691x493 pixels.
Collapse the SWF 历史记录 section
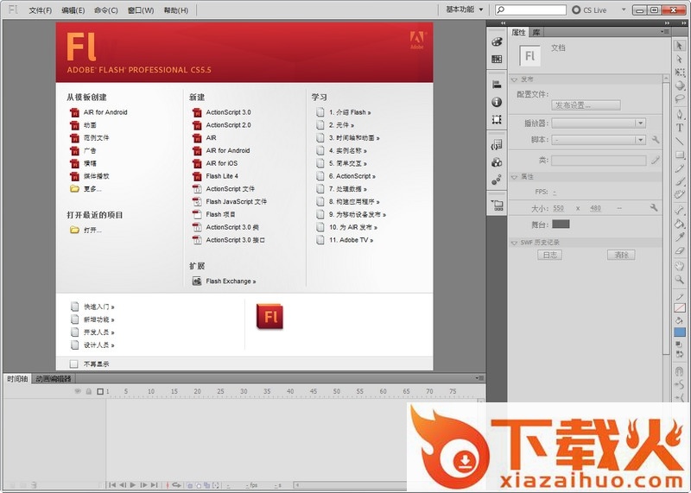click(x=514, y=243)
